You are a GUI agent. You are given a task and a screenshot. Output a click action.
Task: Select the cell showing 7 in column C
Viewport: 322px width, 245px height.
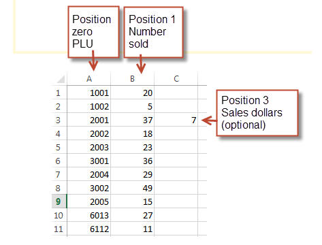coord(176,120)
